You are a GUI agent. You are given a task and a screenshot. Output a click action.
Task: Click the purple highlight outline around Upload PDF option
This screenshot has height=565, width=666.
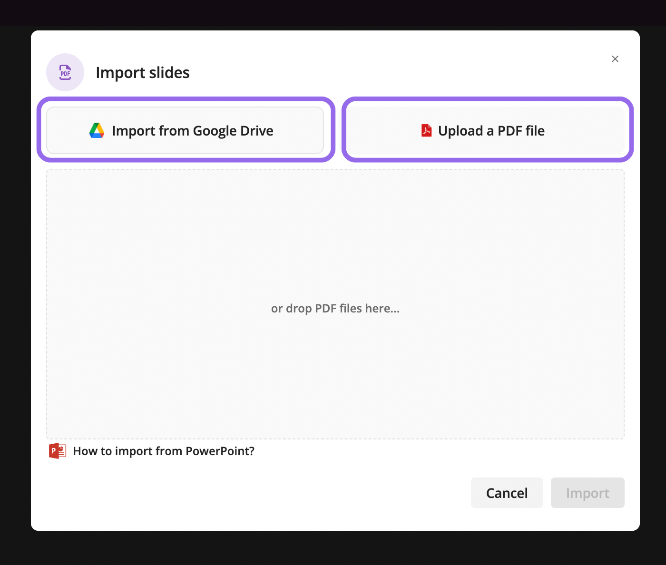click(x=488, y=99)
